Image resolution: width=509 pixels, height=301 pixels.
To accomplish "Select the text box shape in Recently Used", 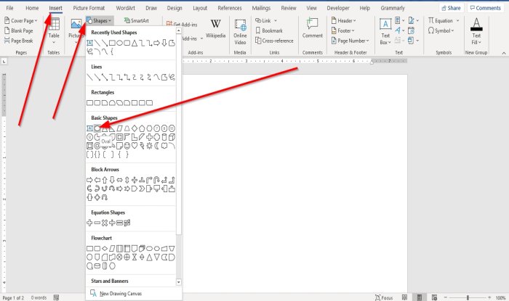I will [x=89, y=43].
